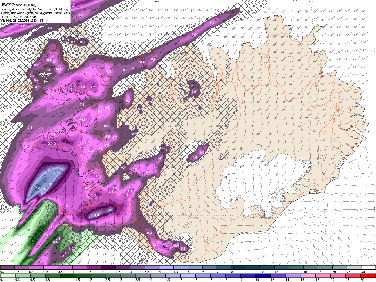
Task: Pick the violet swatch labeled 14 in bottom legend
Action: tap(293, 276)
